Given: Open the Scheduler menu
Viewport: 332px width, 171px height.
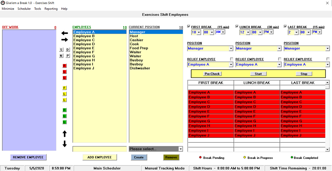Looking at the screenshot, I should click(x=24, y=9).
